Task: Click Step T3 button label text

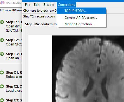Action: (x=14, y=56)
